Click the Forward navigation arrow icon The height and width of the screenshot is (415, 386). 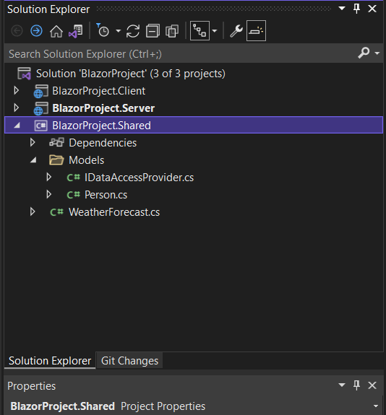pos(36,31)
